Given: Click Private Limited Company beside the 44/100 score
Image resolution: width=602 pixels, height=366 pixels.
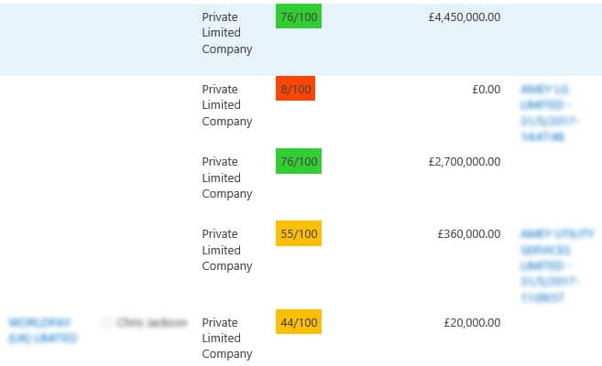Looking at the screenshot, I should coord(227,339).
